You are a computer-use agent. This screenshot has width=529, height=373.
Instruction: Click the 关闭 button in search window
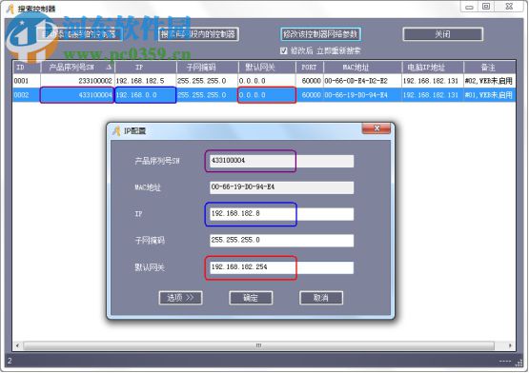coord(442,34)
